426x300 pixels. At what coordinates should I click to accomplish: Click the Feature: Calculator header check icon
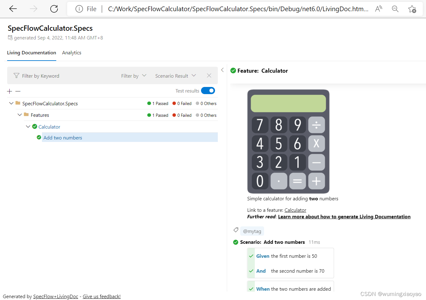[233, 70]
